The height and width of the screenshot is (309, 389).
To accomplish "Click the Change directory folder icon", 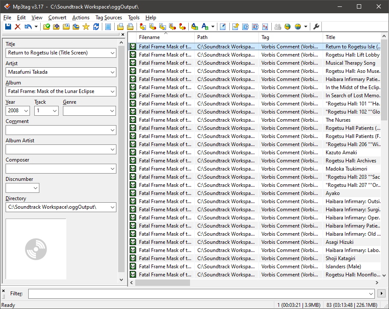I will pyautogui.click(x=46, y=27).
